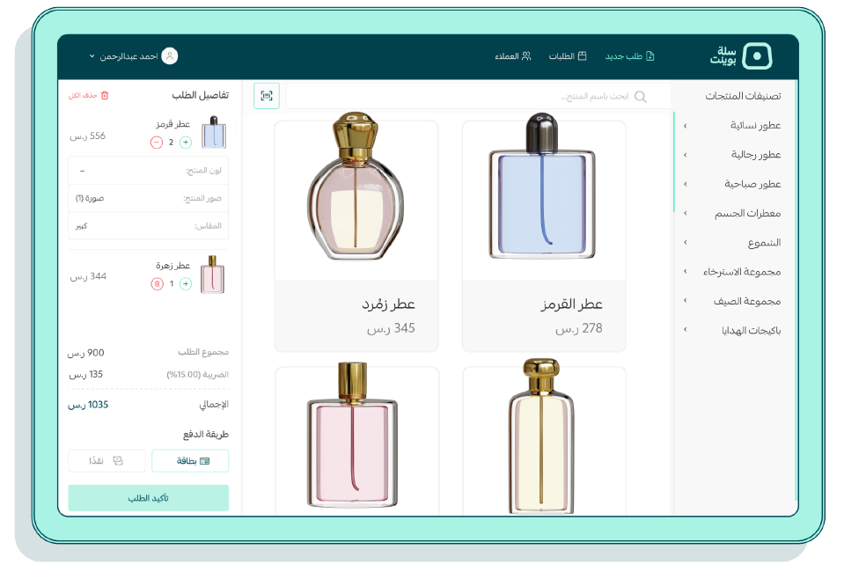Expand عطور رجالية category chevron
The width and height of the screenshot is (844, 572).
tap(686, 155)
